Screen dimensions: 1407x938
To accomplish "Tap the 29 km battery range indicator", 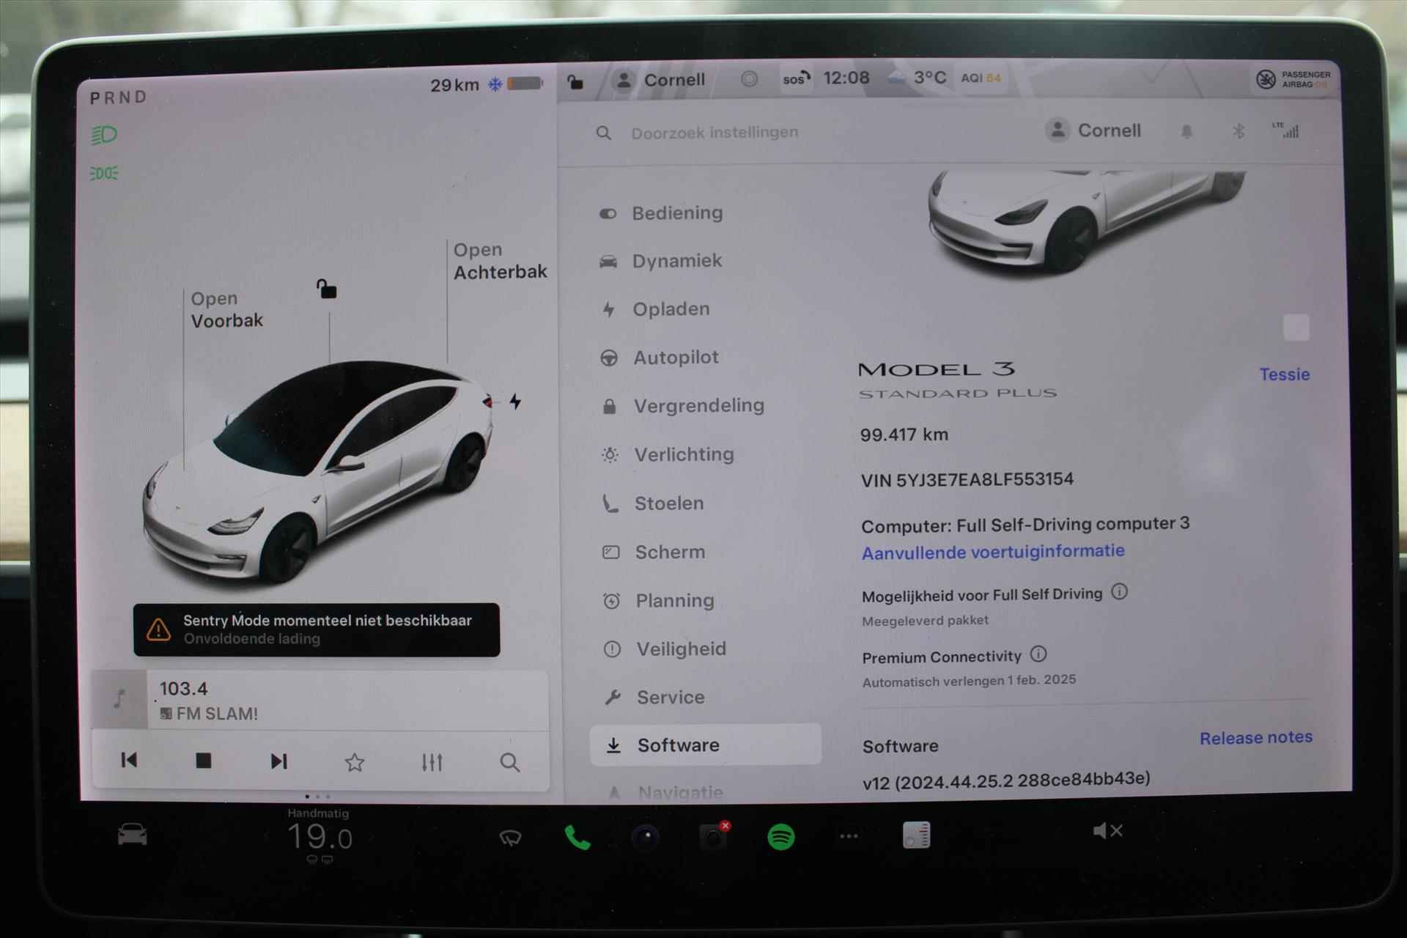I will coord(487,84).
